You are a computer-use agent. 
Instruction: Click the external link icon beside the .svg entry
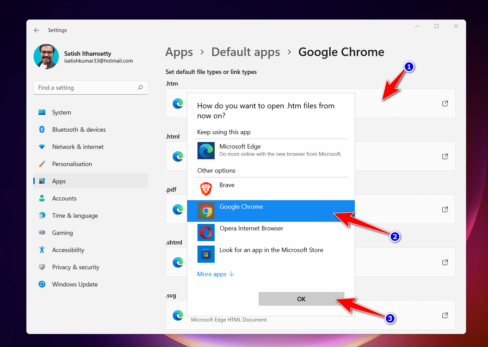tap(445, 315)
